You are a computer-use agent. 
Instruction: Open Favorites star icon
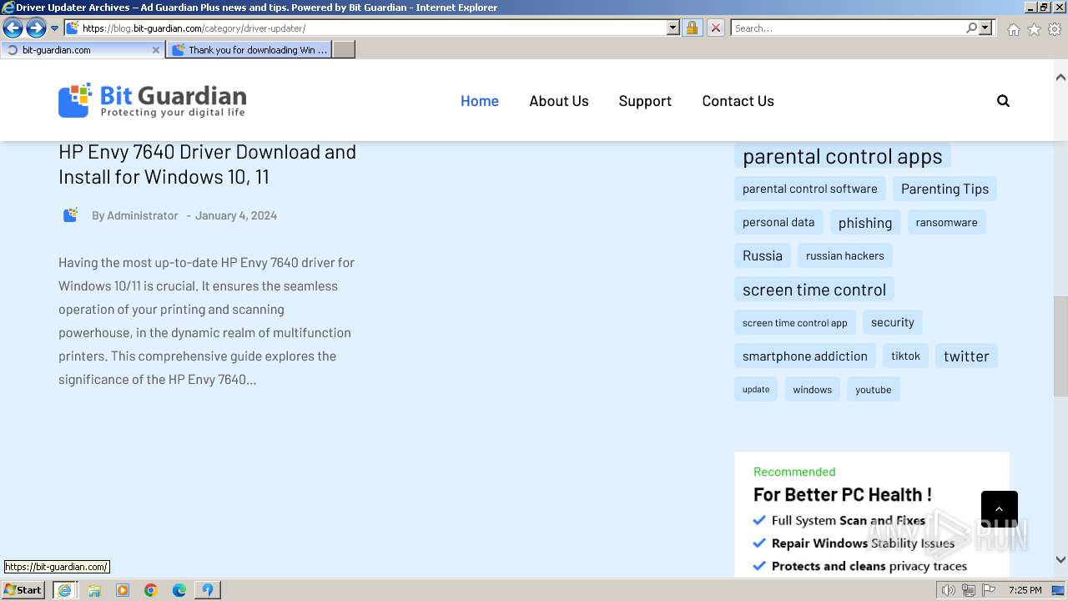1034,29
